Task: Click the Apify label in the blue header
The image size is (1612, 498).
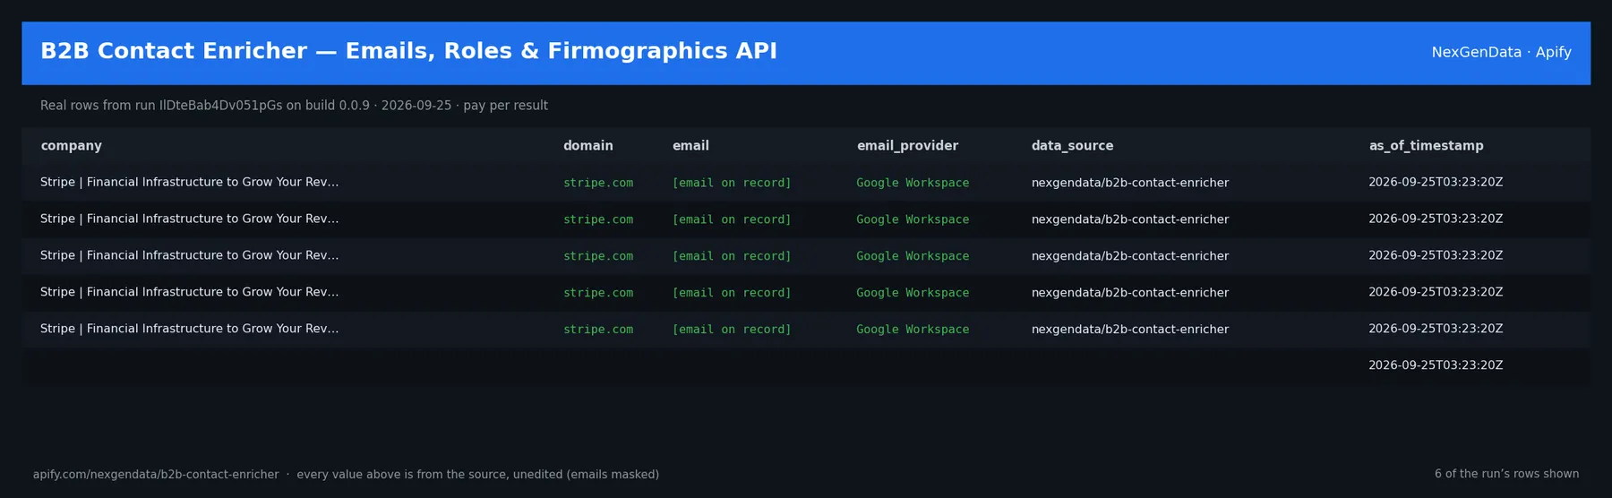Action: click(1553, 52)
